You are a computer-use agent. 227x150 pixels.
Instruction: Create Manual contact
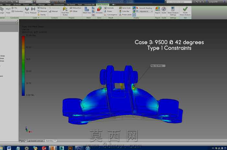pos(53,11)
